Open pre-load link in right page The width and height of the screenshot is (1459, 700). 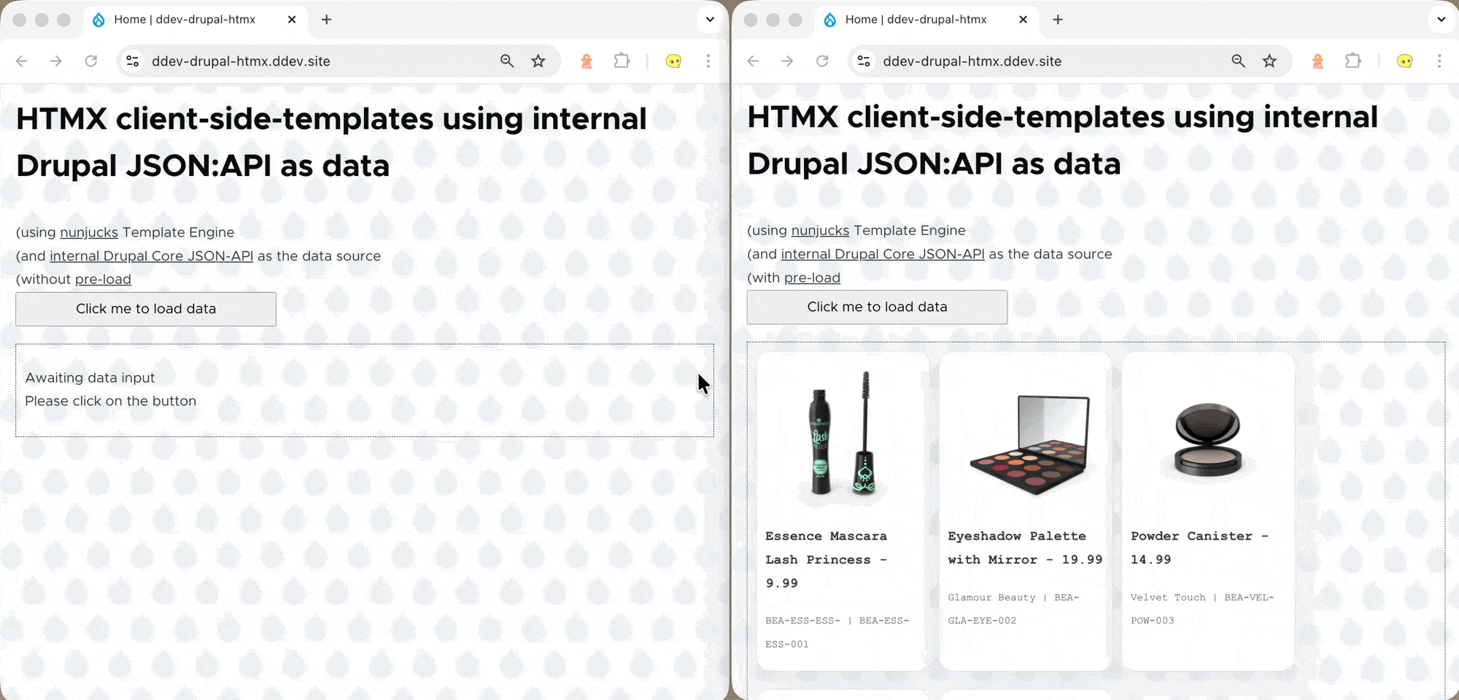(812, 278)
